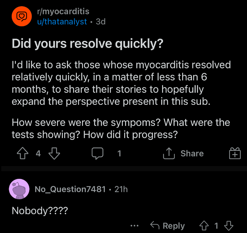The height and width of the screenshot is (233, 247).
Task: Open the three-dot options menu on the comment
Action: [x=135, y=226]
